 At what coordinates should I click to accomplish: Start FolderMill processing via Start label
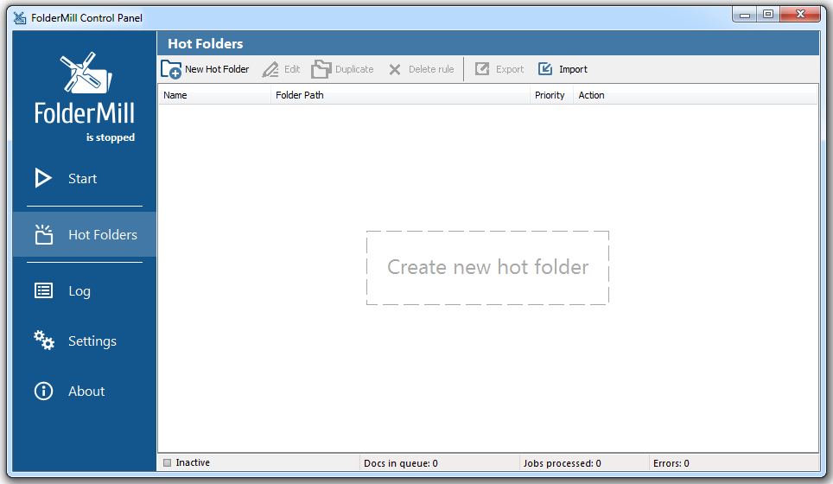click(x=82, y=179)
